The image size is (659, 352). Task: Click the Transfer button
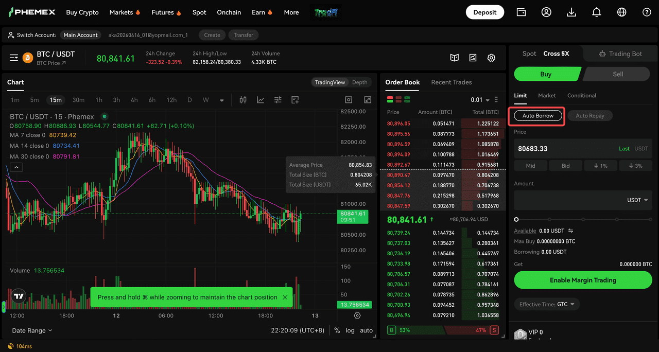point(244,35)
